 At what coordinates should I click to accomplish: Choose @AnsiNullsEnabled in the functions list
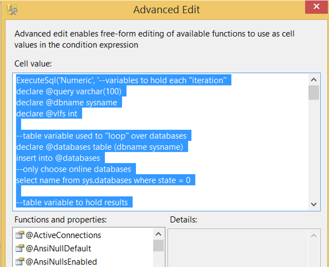(x=61, y=262)
